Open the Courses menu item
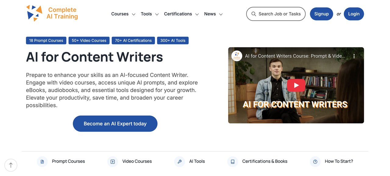 [x=120, y=14]
